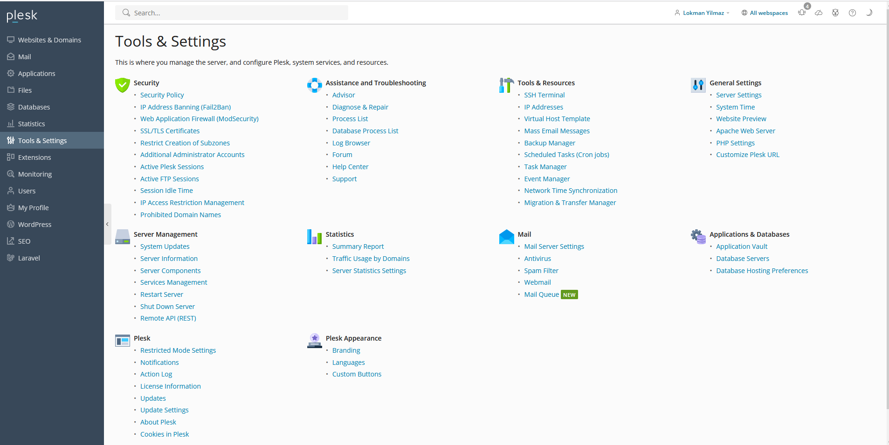Open the notifications bell icon

(x=802, y=13)
